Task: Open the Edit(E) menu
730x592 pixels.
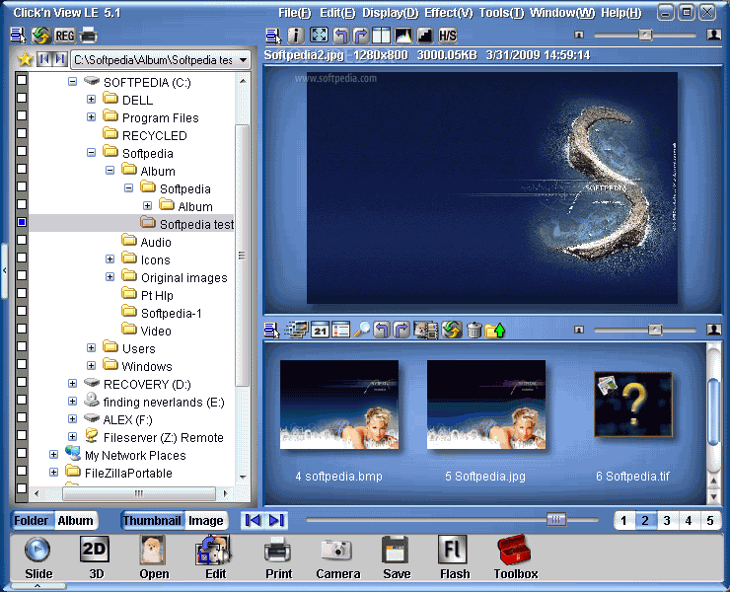Action: tap(337, 13)
